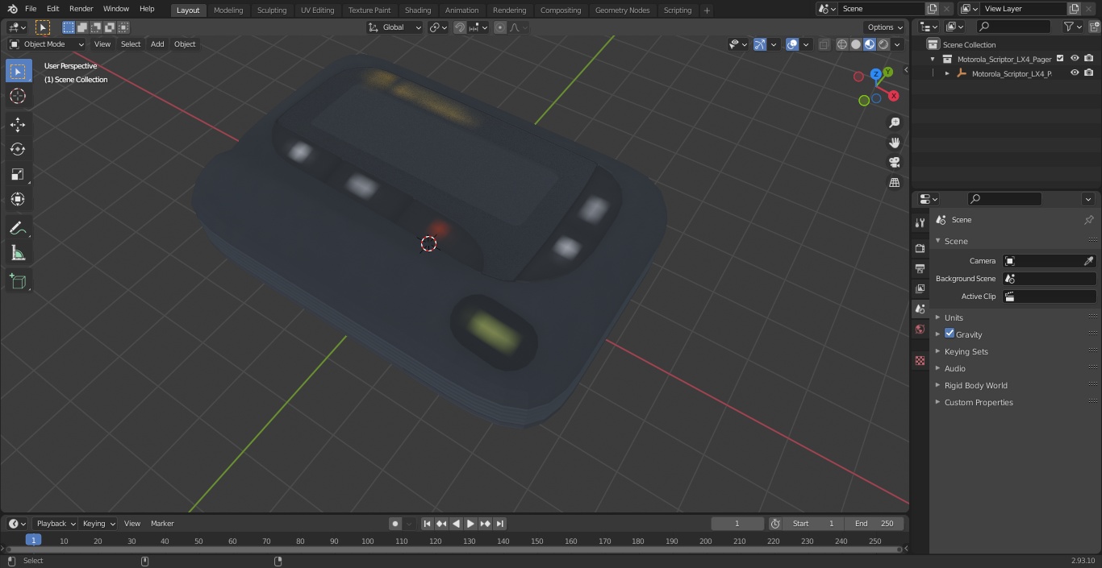Toggle show gizmo button
Screen dimensions: 1102x568
click(x=760, y=44)
